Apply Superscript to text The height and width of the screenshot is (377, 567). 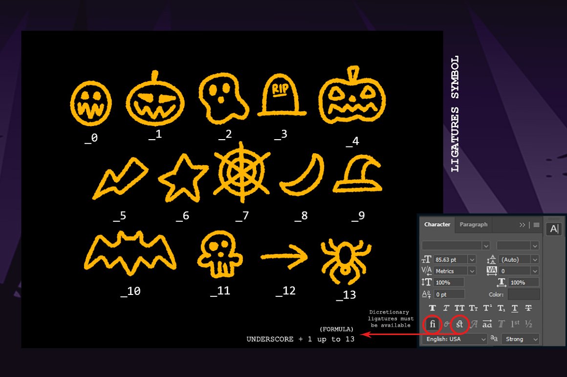click(x=487, y=308)
